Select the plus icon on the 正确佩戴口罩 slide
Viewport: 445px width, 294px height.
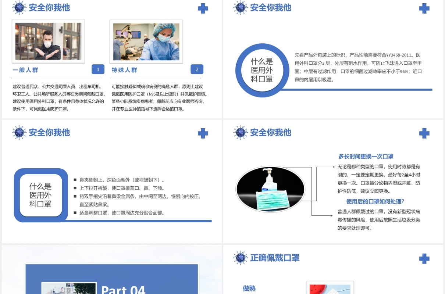click(x=424, y=258)
